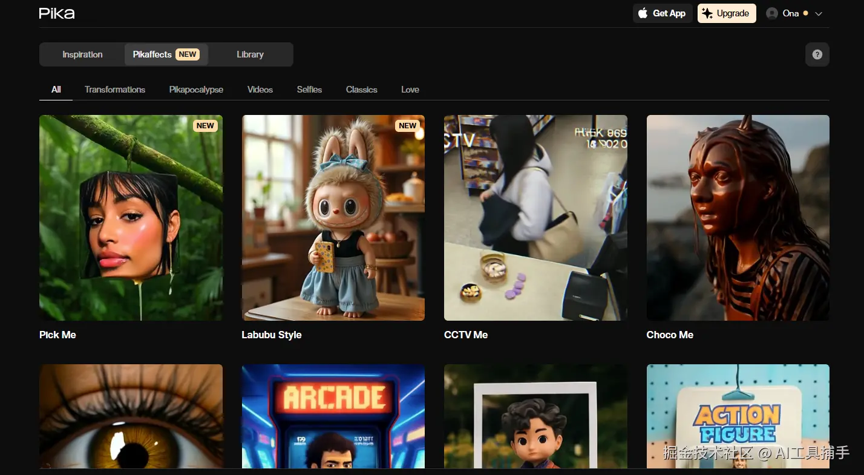This screenshot has width=864, height=475.
Task: Click the sparkle icon on Upgrade
Action: pyautogui.click(x=707, y=13)
